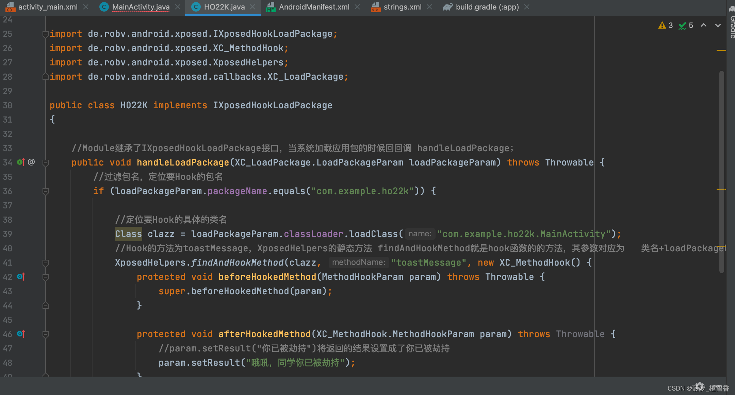Collapse the beforeHookedMethod fold marker
This screenshot has height=395, width=735.
[x=45, y=277]
